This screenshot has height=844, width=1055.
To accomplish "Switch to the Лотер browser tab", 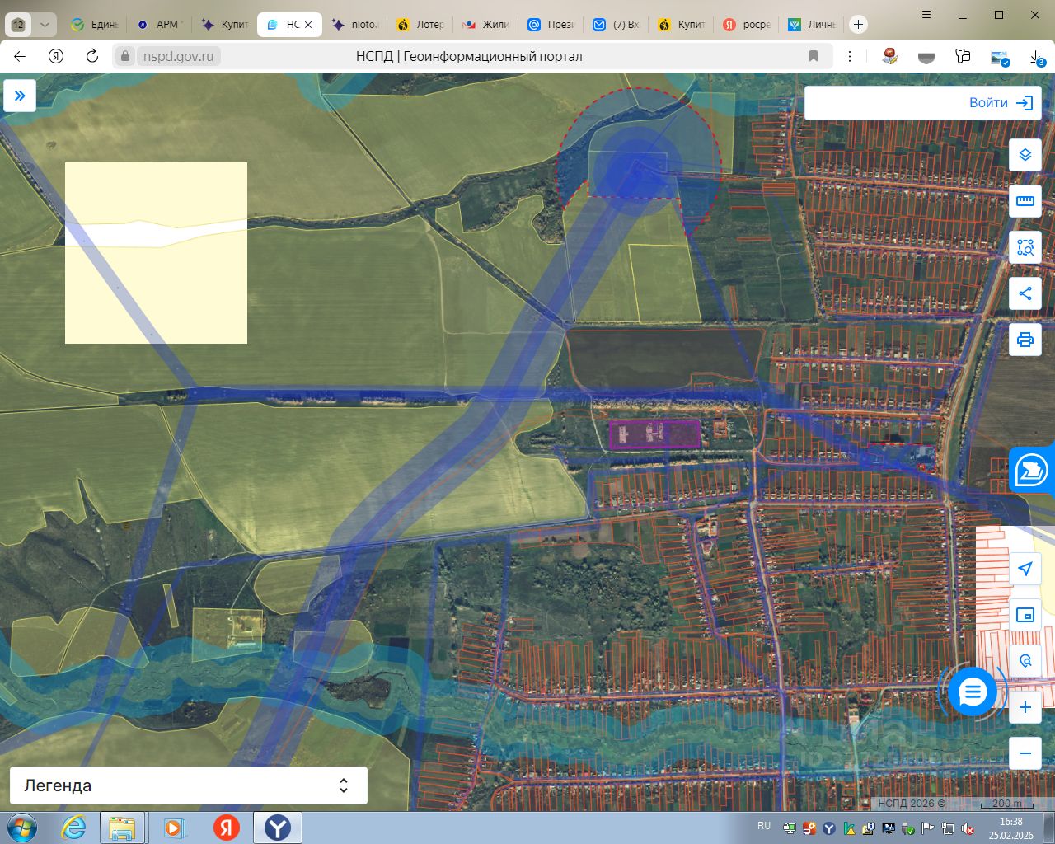I will coord(420,25).
